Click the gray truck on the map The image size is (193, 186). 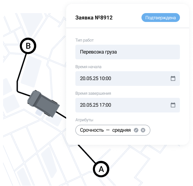click(x=43, y=103)
